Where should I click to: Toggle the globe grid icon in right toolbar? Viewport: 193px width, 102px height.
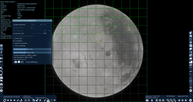click(x=191, y=87)
